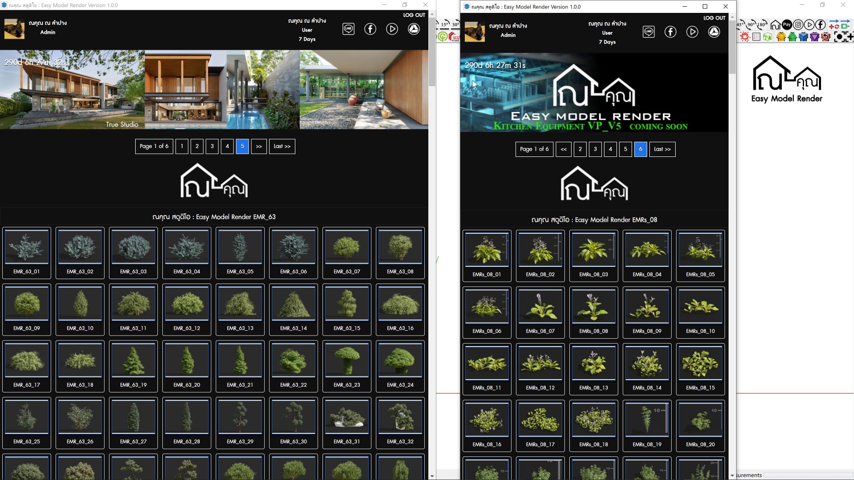
Task: Open Facebook icon in right window header
Action: click(x=670, y=32)
